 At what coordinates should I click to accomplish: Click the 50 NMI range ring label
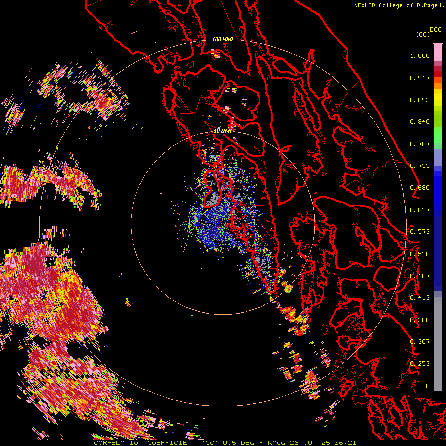point(223,131)
